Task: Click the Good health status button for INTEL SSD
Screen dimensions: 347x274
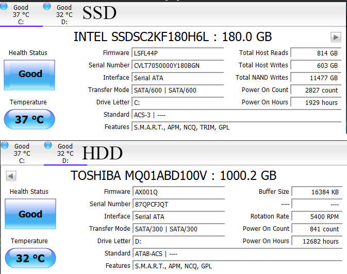Action: 29,75
